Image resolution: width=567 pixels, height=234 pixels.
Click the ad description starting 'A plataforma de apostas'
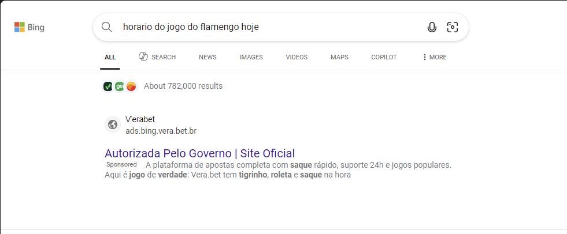click(278, 170)
